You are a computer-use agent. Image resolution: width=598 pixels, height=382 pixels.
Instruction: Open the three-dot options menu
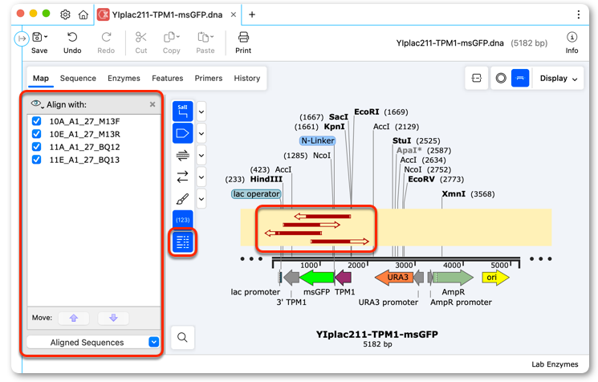coord(579,14)
